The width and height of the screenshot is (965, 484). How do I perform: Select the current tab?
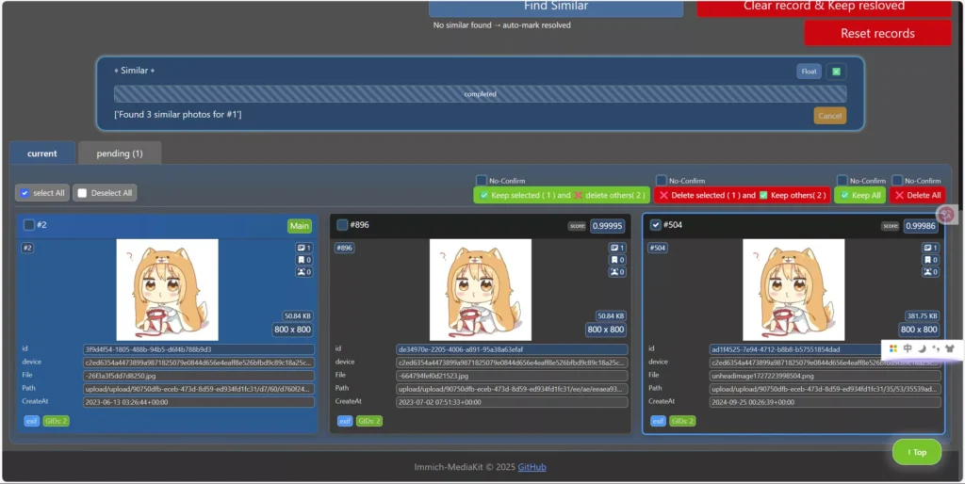click(x=42, y=153)
